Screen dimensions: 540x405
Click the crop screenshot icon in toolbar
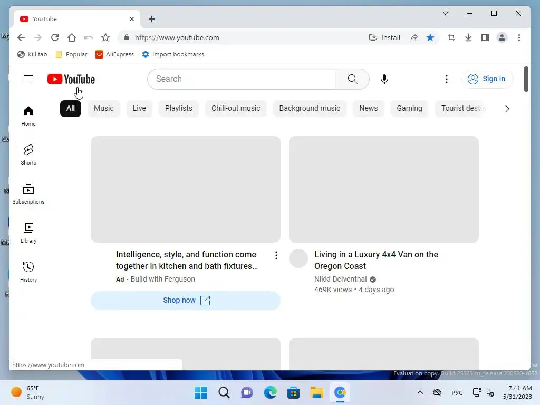tap(451, 37)
